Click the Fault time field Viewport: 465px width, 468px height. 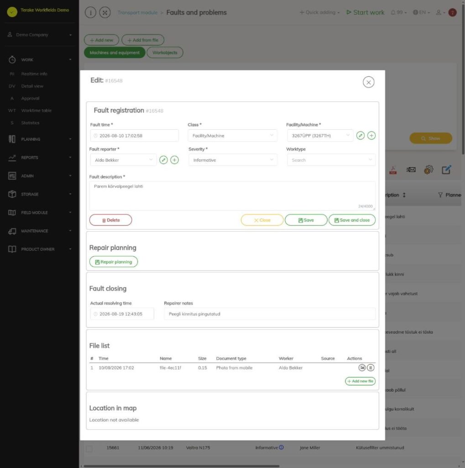point(135,135)
